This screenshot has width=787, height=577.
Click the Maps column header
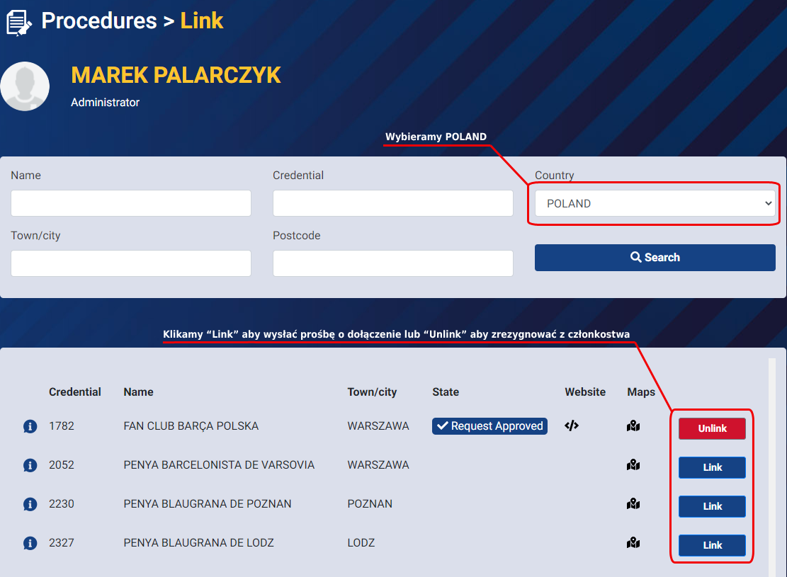click(641, 392)
